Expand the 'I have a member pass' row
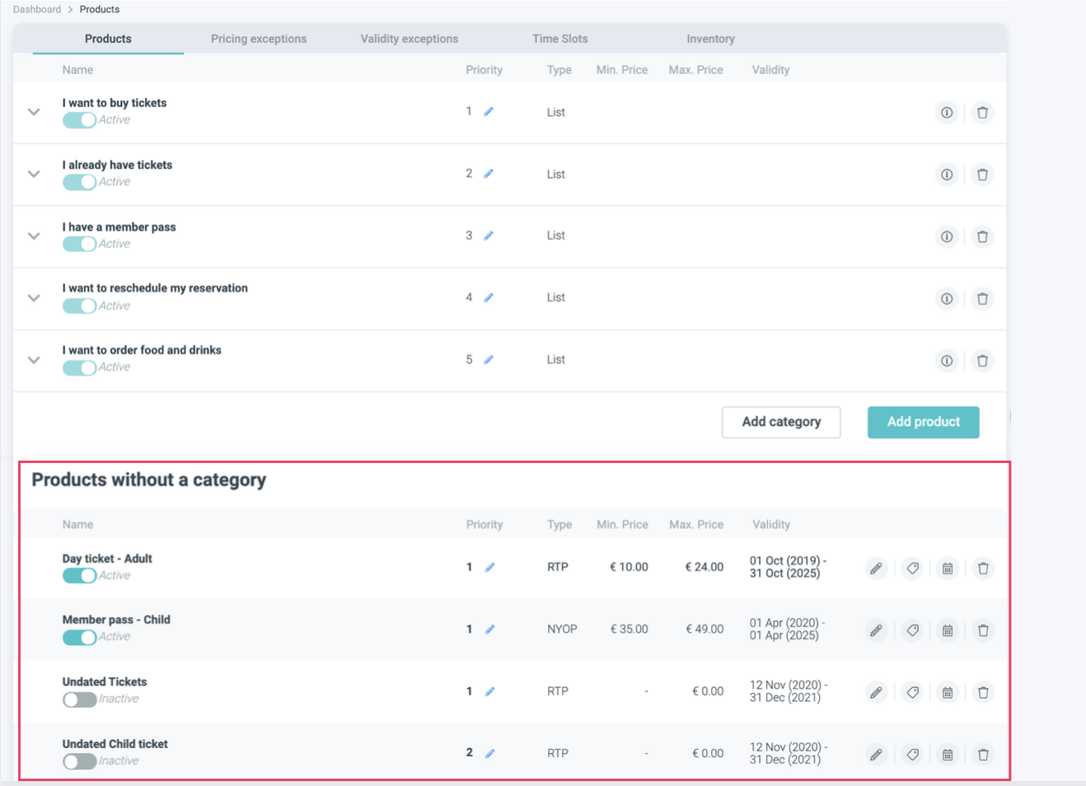The height and width of the screenshot is (786, 1086). (x=34, y=236)
